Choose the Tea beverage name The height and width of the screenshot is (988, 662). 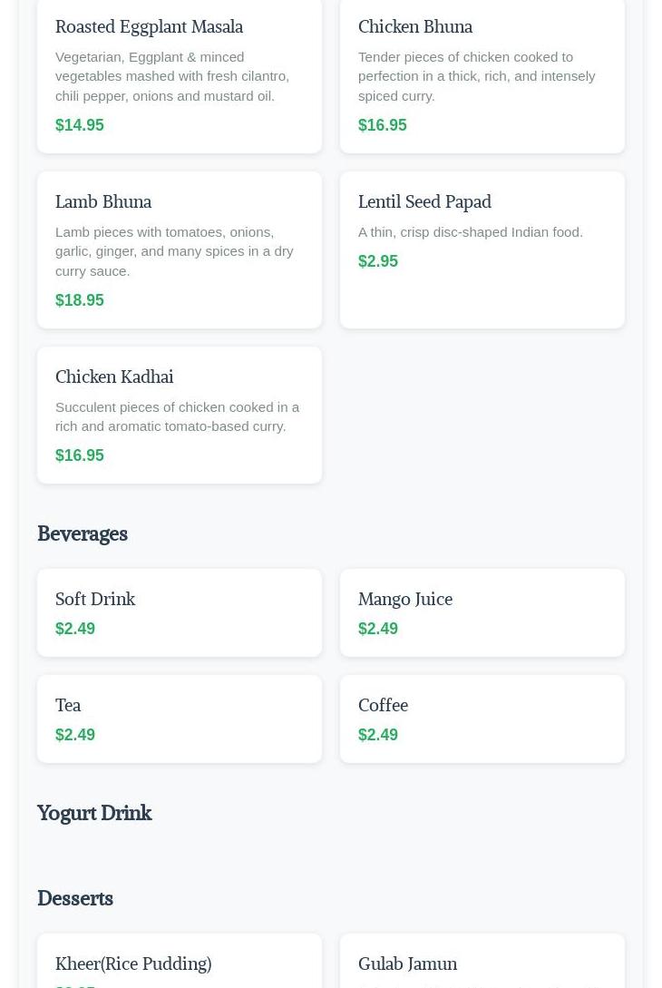point(68,705)
